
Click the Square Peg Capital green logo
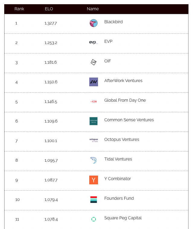pyautogui.click(x=93, y=219)
